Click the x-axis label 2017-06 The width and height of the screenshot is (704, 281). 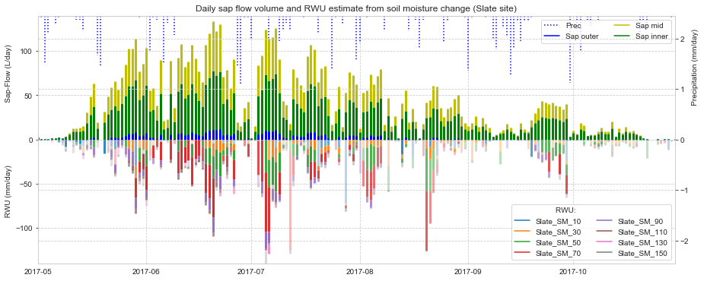click(x=146, y=272)
